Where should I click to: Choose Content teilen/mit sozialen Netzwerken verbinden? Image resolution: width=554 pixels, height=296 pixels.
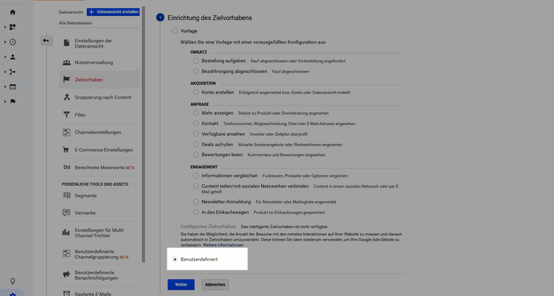[x=196, y=186]
